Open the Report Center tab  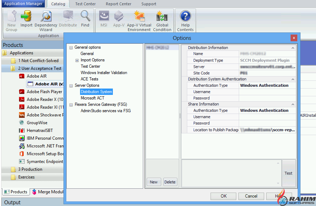[119, 4]
